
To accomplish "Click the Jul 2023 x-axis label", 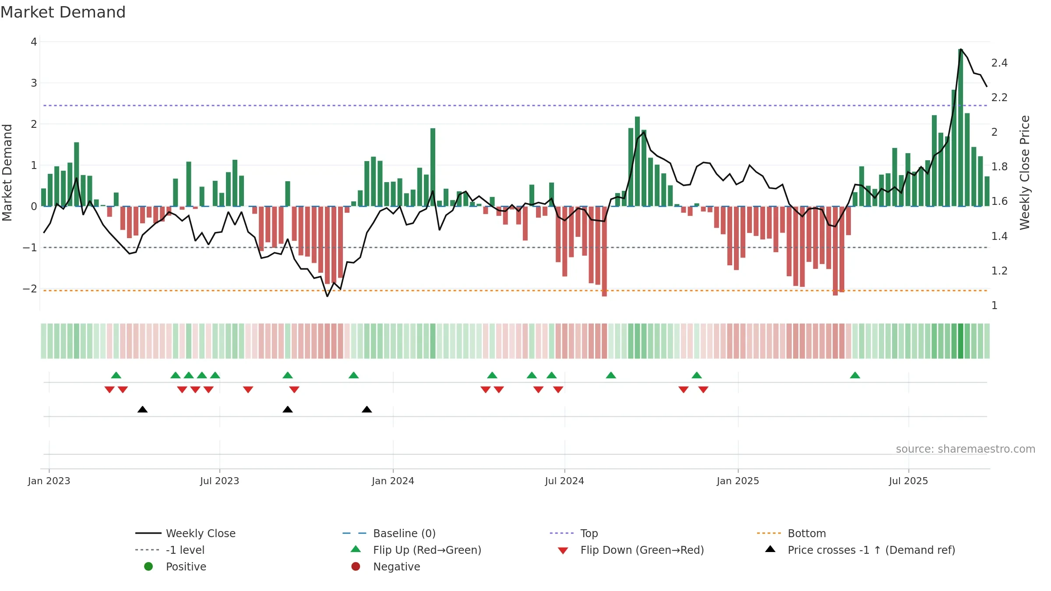I will tap(220, 481).
